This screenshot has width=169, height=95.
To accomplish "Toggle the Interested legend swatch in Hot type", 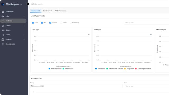I will click(x=96, y=69).
